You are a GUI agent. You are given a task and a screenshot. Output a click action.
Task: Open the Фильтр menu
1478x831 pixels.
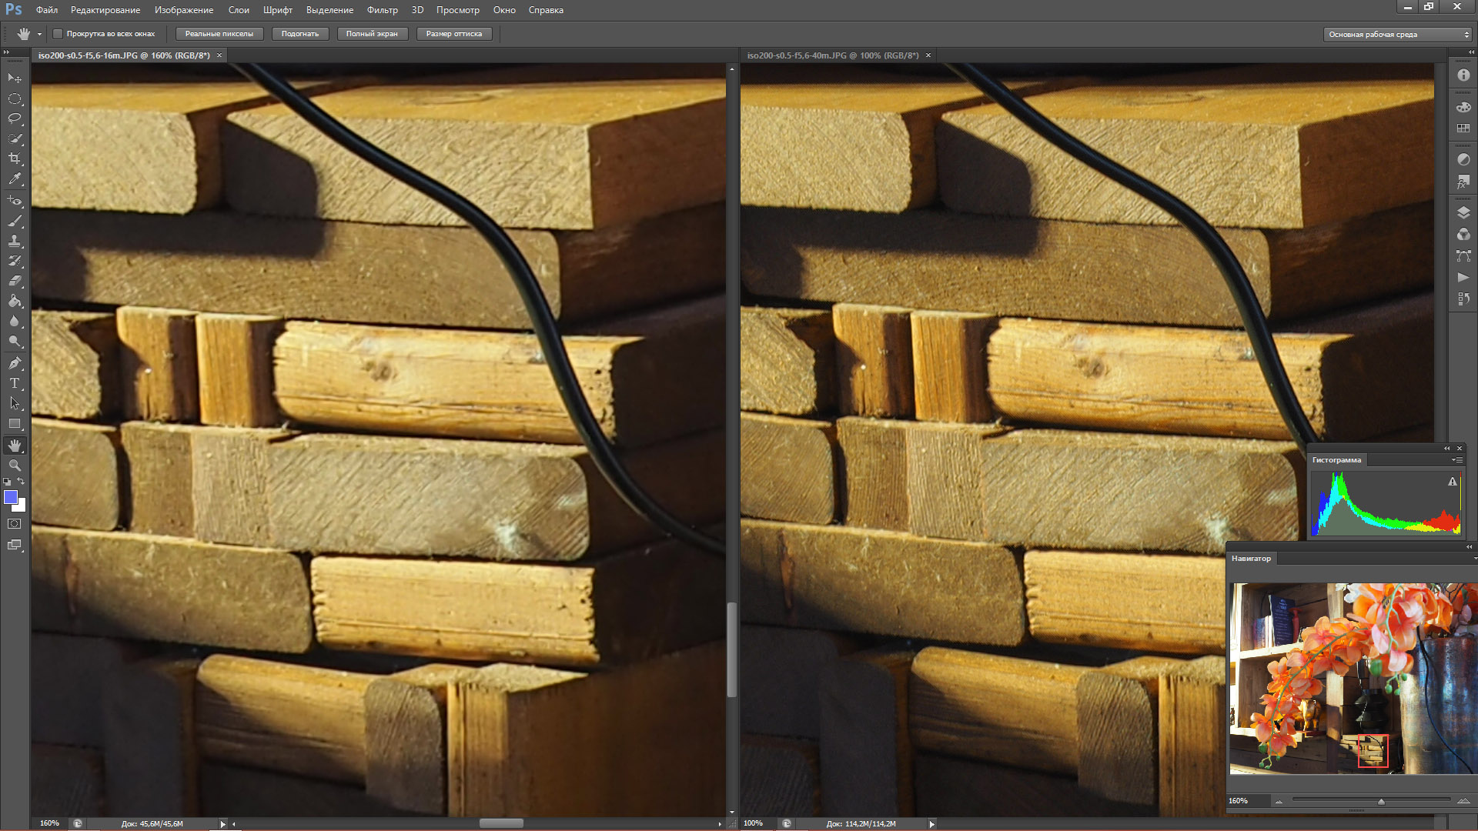382,10
